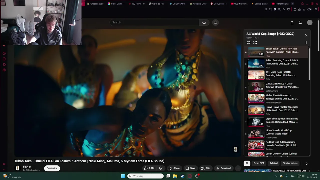Select the From FIFA chip
320x180 pixels.
pyautogui.click(x=259, y=163)
